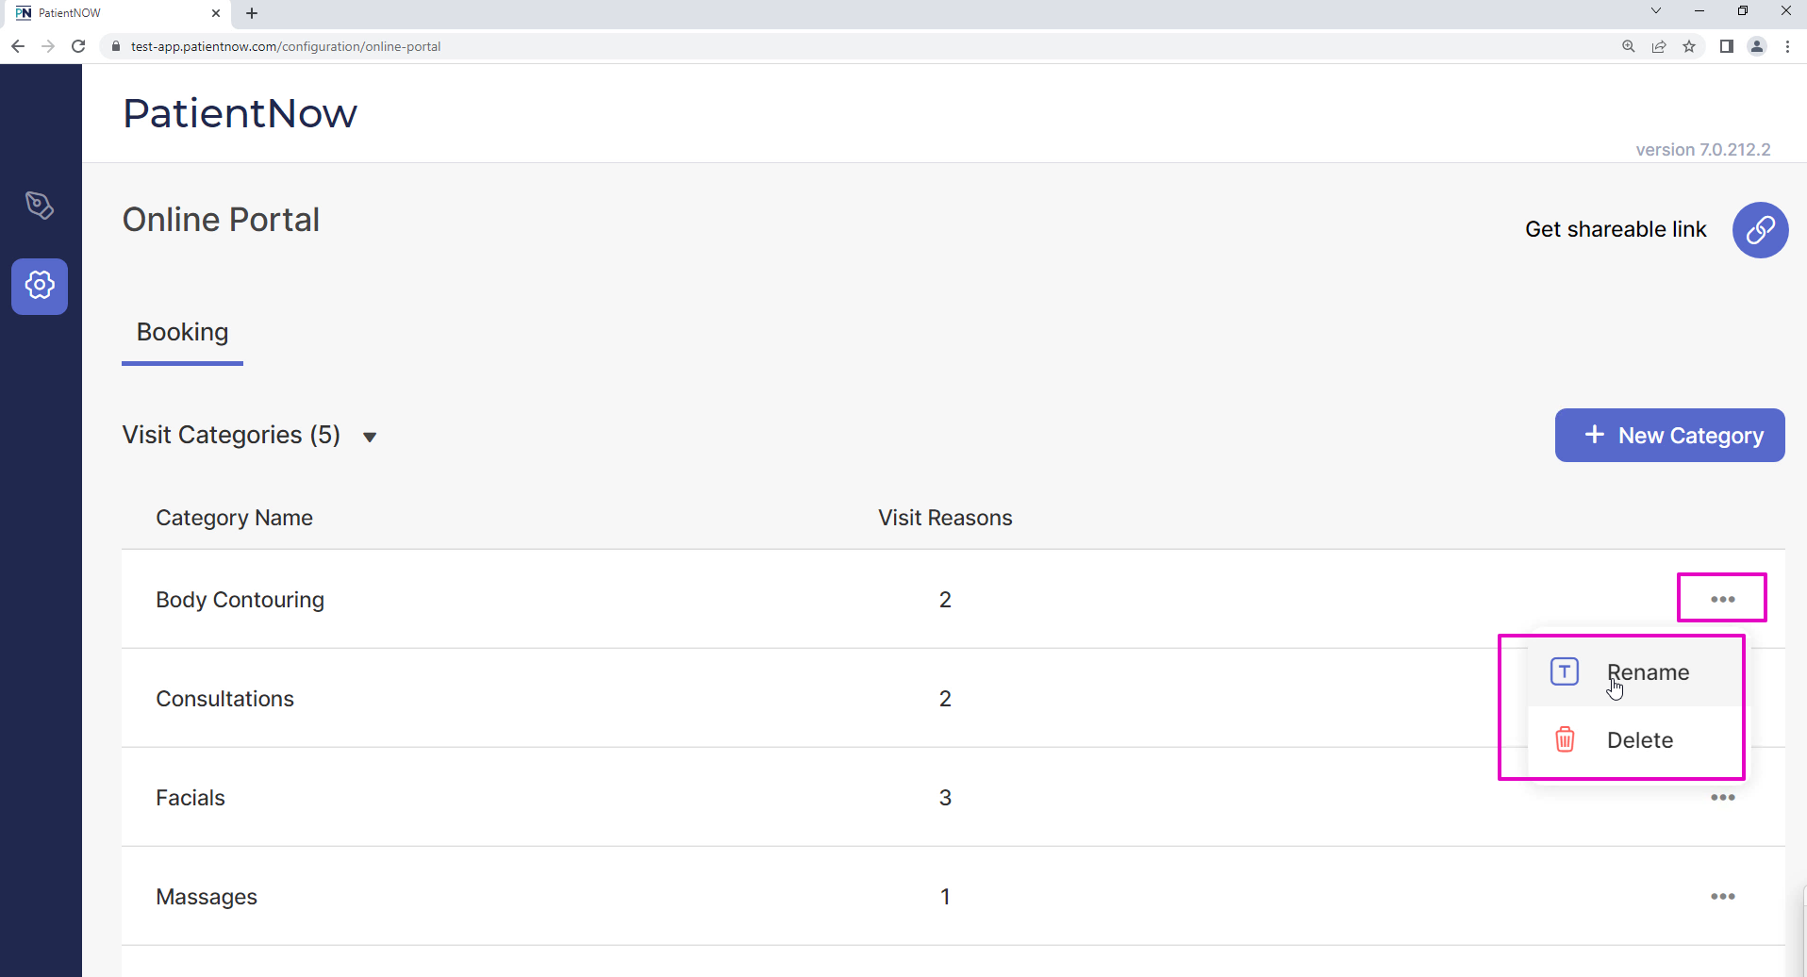Open the browser three-dot menu
The width and height of the screenshot is (1807, 977).
(x=1787, y=46)
